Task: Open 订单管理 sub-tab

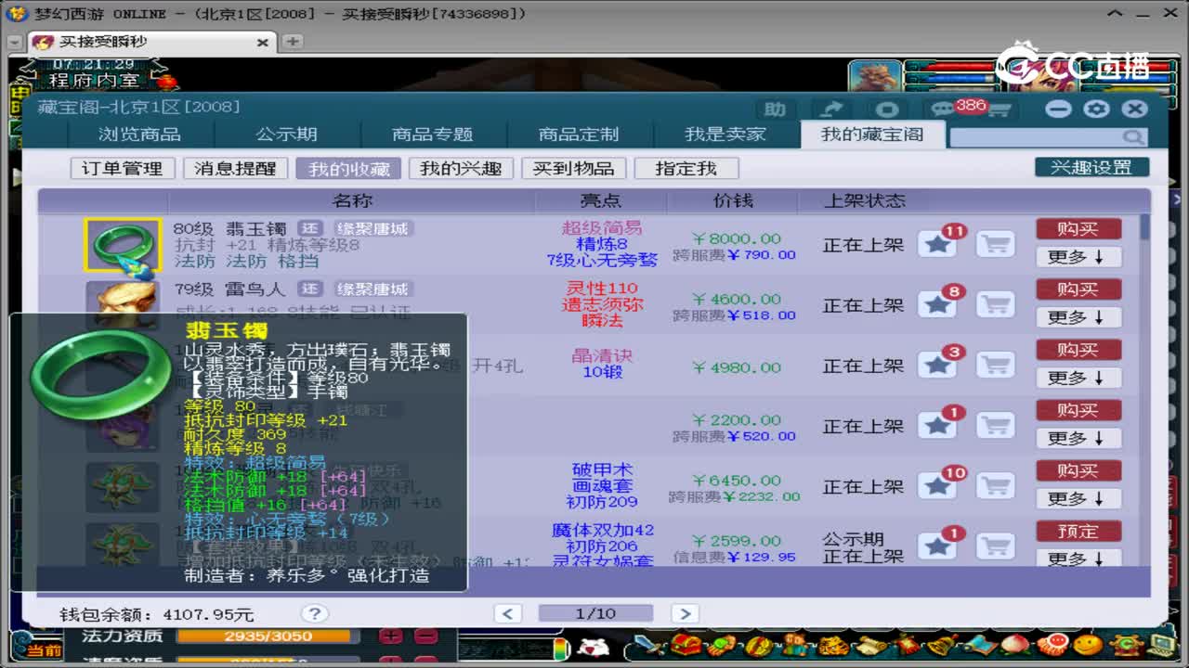Action: click(123, 168)
